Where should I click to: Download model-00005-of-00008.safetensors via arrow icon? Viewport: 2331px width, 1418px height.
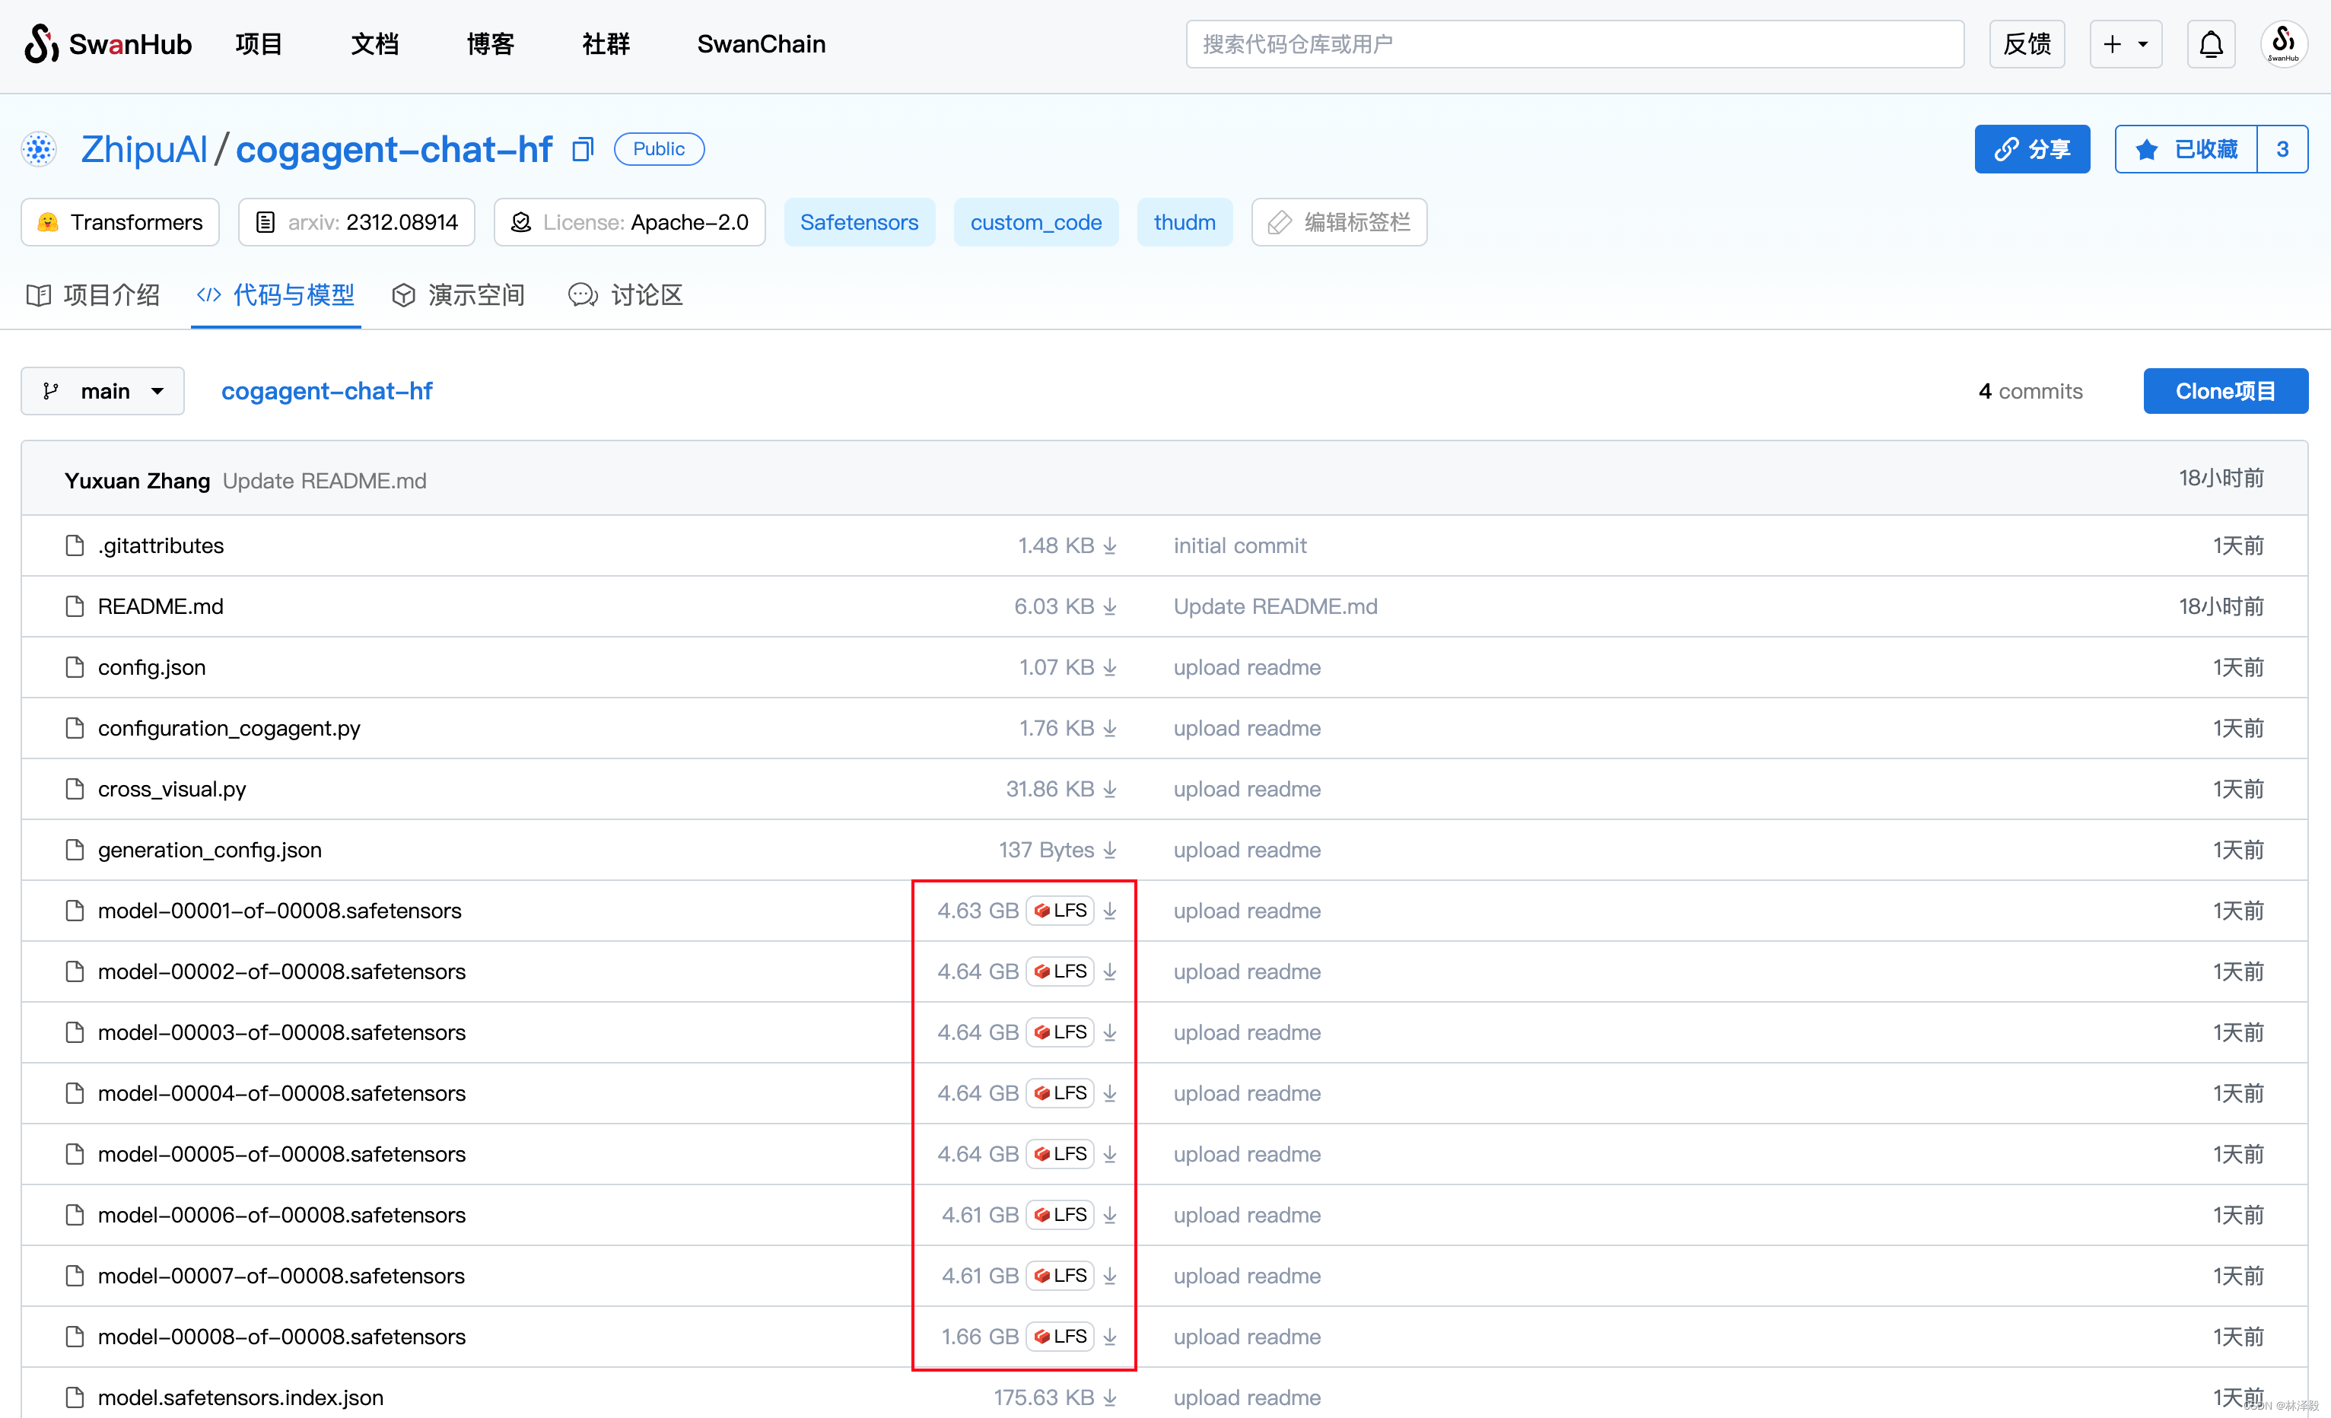[x=1110, y=1154]
